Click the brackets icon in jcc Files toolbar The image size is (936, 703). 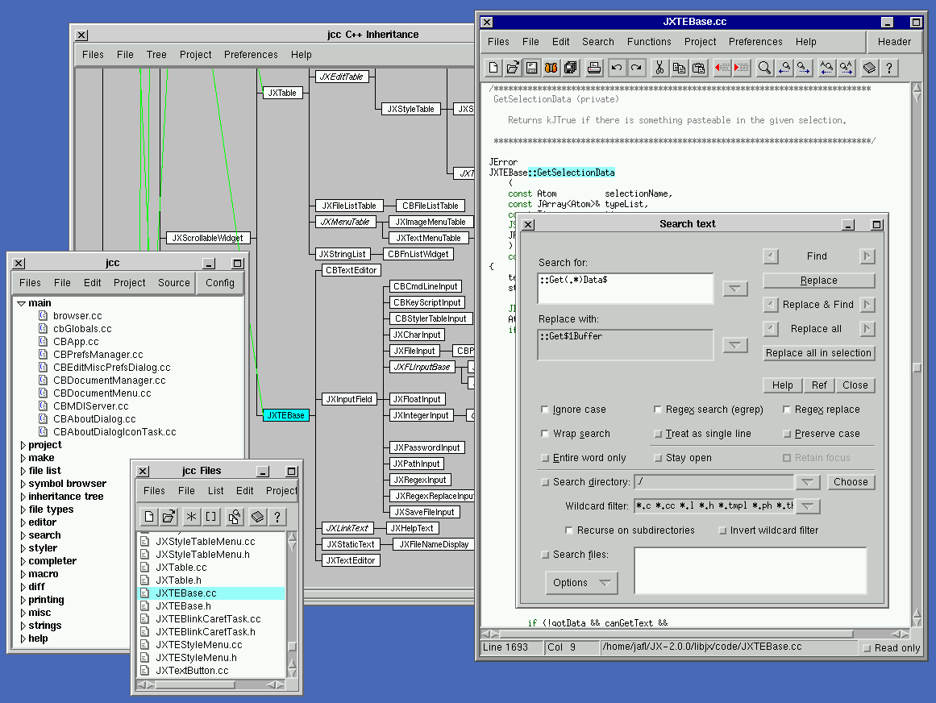point(210,517)
